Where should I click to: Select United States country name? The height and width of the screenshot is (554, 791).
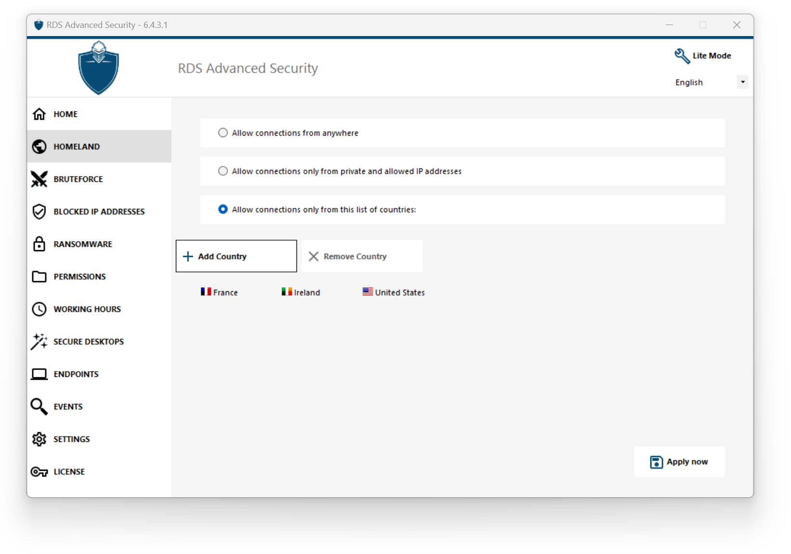click(x=400, y=292)
